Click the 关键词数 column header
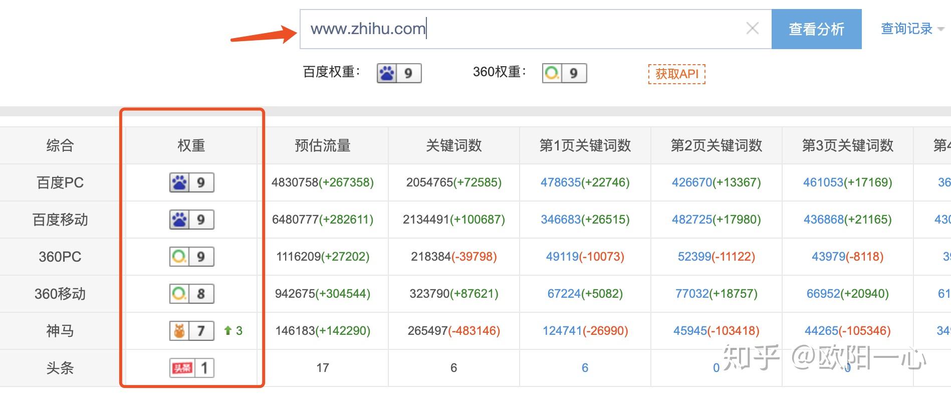951x396 pixels. pos(454,145)
